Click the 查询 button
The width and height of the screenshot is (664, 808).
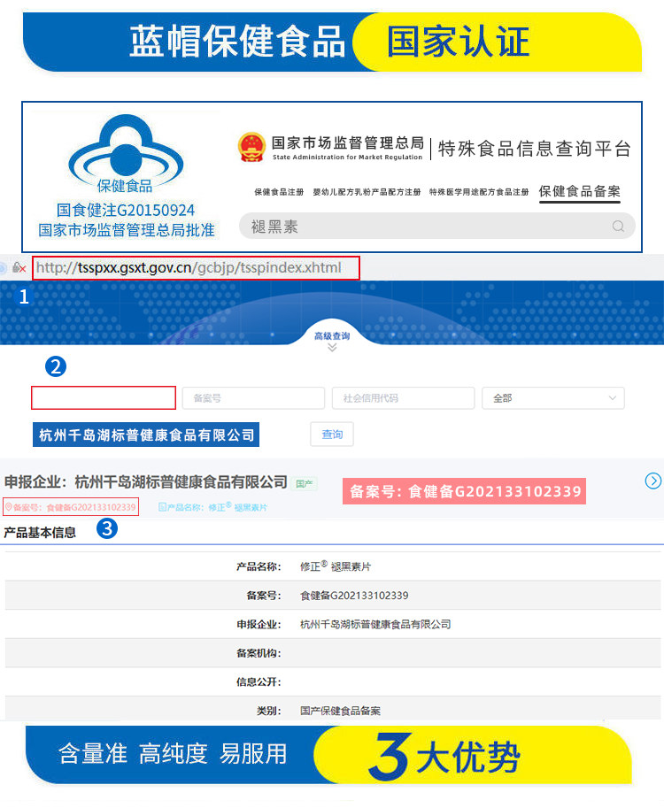[332, 435]
